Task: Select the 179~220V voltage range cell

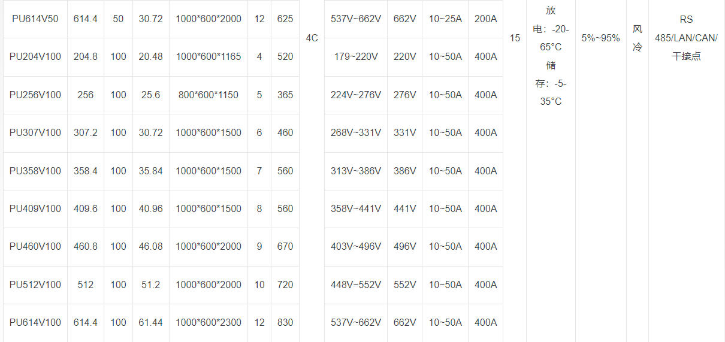Action: click(x=356, y=57)
